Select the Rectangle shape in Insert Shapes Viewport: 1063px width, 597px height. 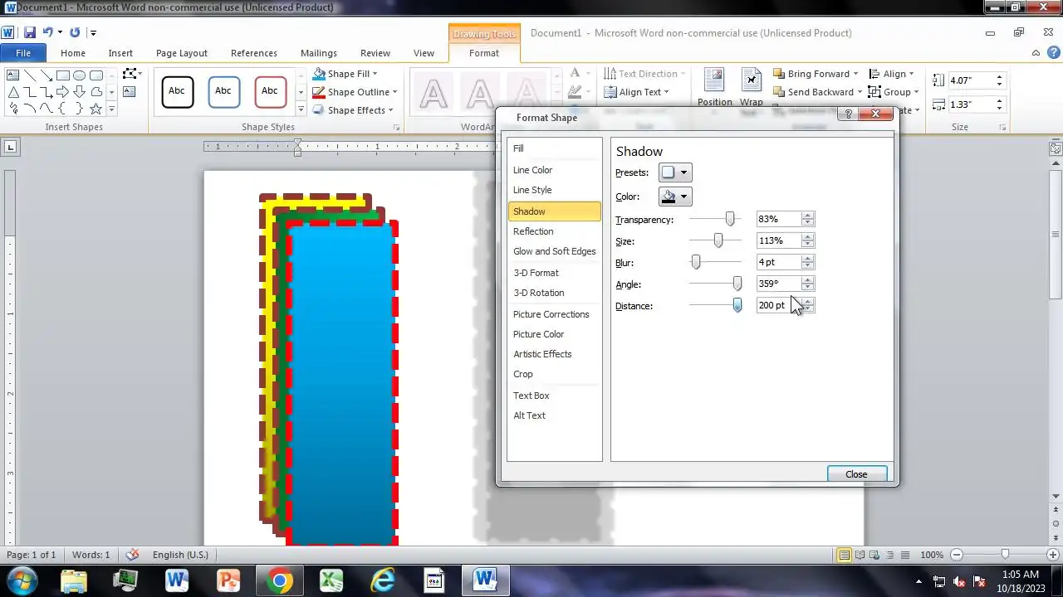(62, 75)
